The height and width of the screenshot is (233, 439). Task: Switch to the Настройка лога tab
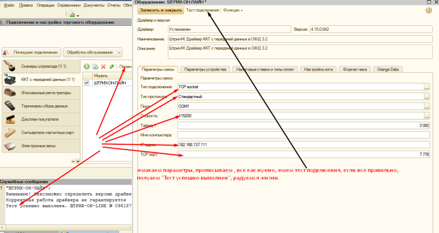click(318, 69)
